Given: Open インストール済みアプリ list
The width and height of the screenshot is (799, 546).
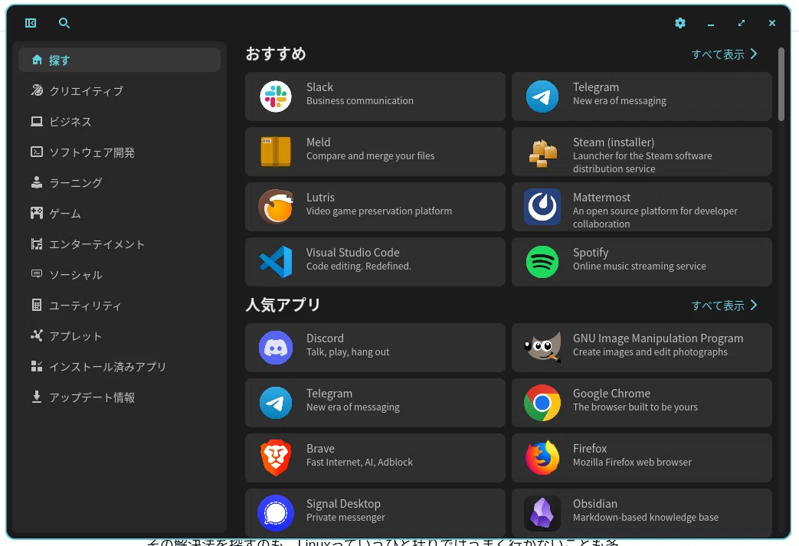Looking at the screenshot, I should (120, 366).
